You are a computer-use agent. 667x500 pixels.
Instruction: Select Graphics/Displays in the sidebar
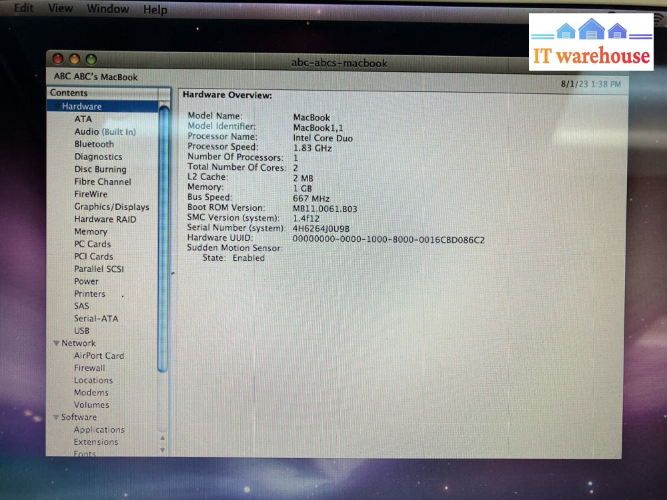pos(111,207)
